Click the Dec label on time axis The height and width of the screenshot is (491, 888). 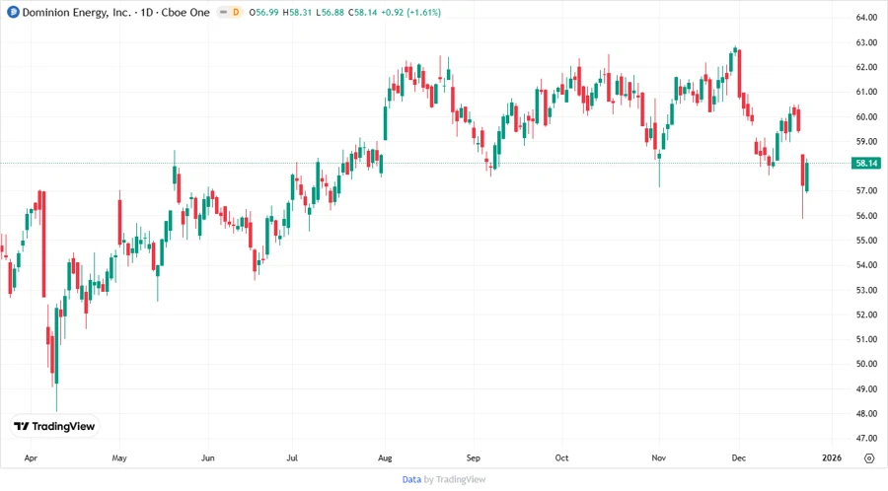(x=738, y=457)
